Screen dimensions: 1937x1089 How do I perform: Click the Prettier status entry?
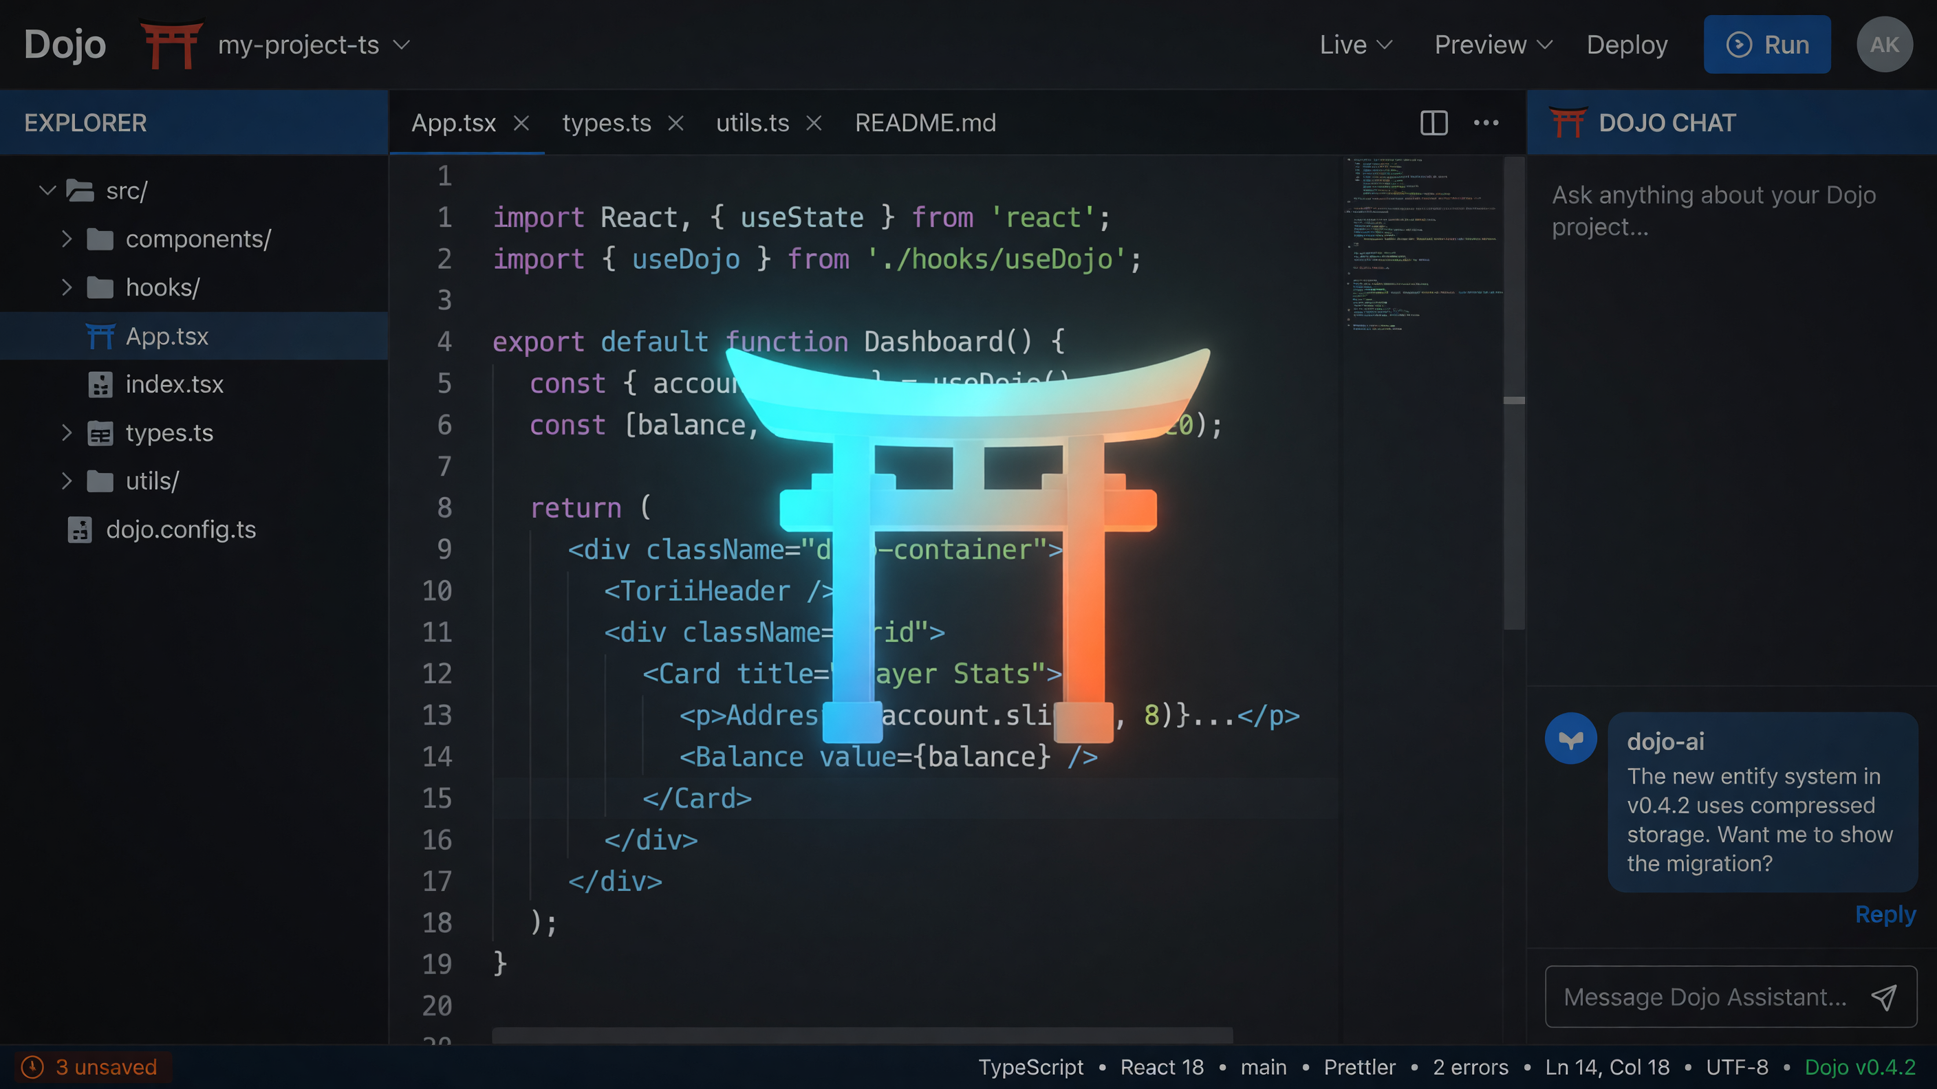(x=1359, y=1067)
